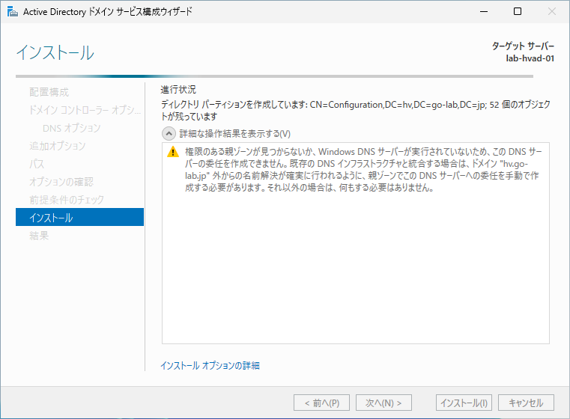Maximize the wizard window
570x419 pixels.
pyautogui.click(x=518, y=12)
